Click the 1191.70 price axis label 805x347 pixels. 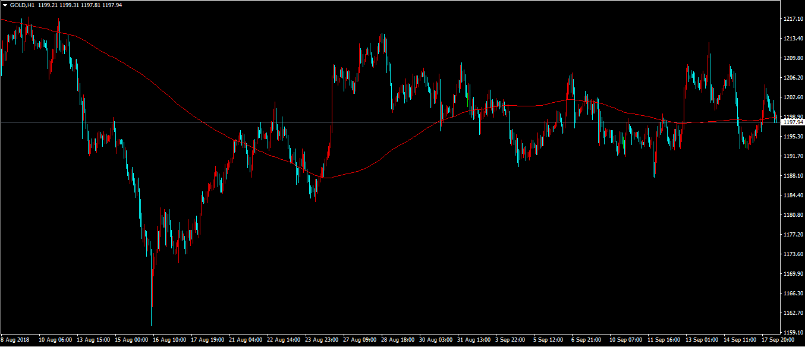793,156
